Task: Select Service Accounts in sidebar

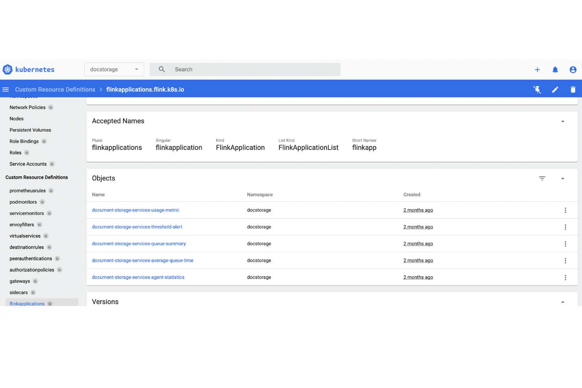Action: (28, 164)
